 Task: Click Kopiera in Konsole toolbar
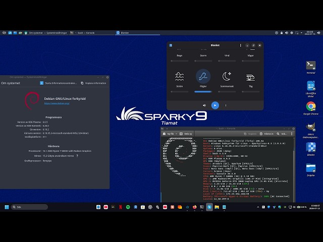coord(250,134)
